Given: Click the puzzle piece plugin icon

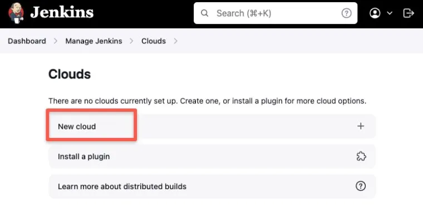Looking at the screenshot, I should (361, 156).
